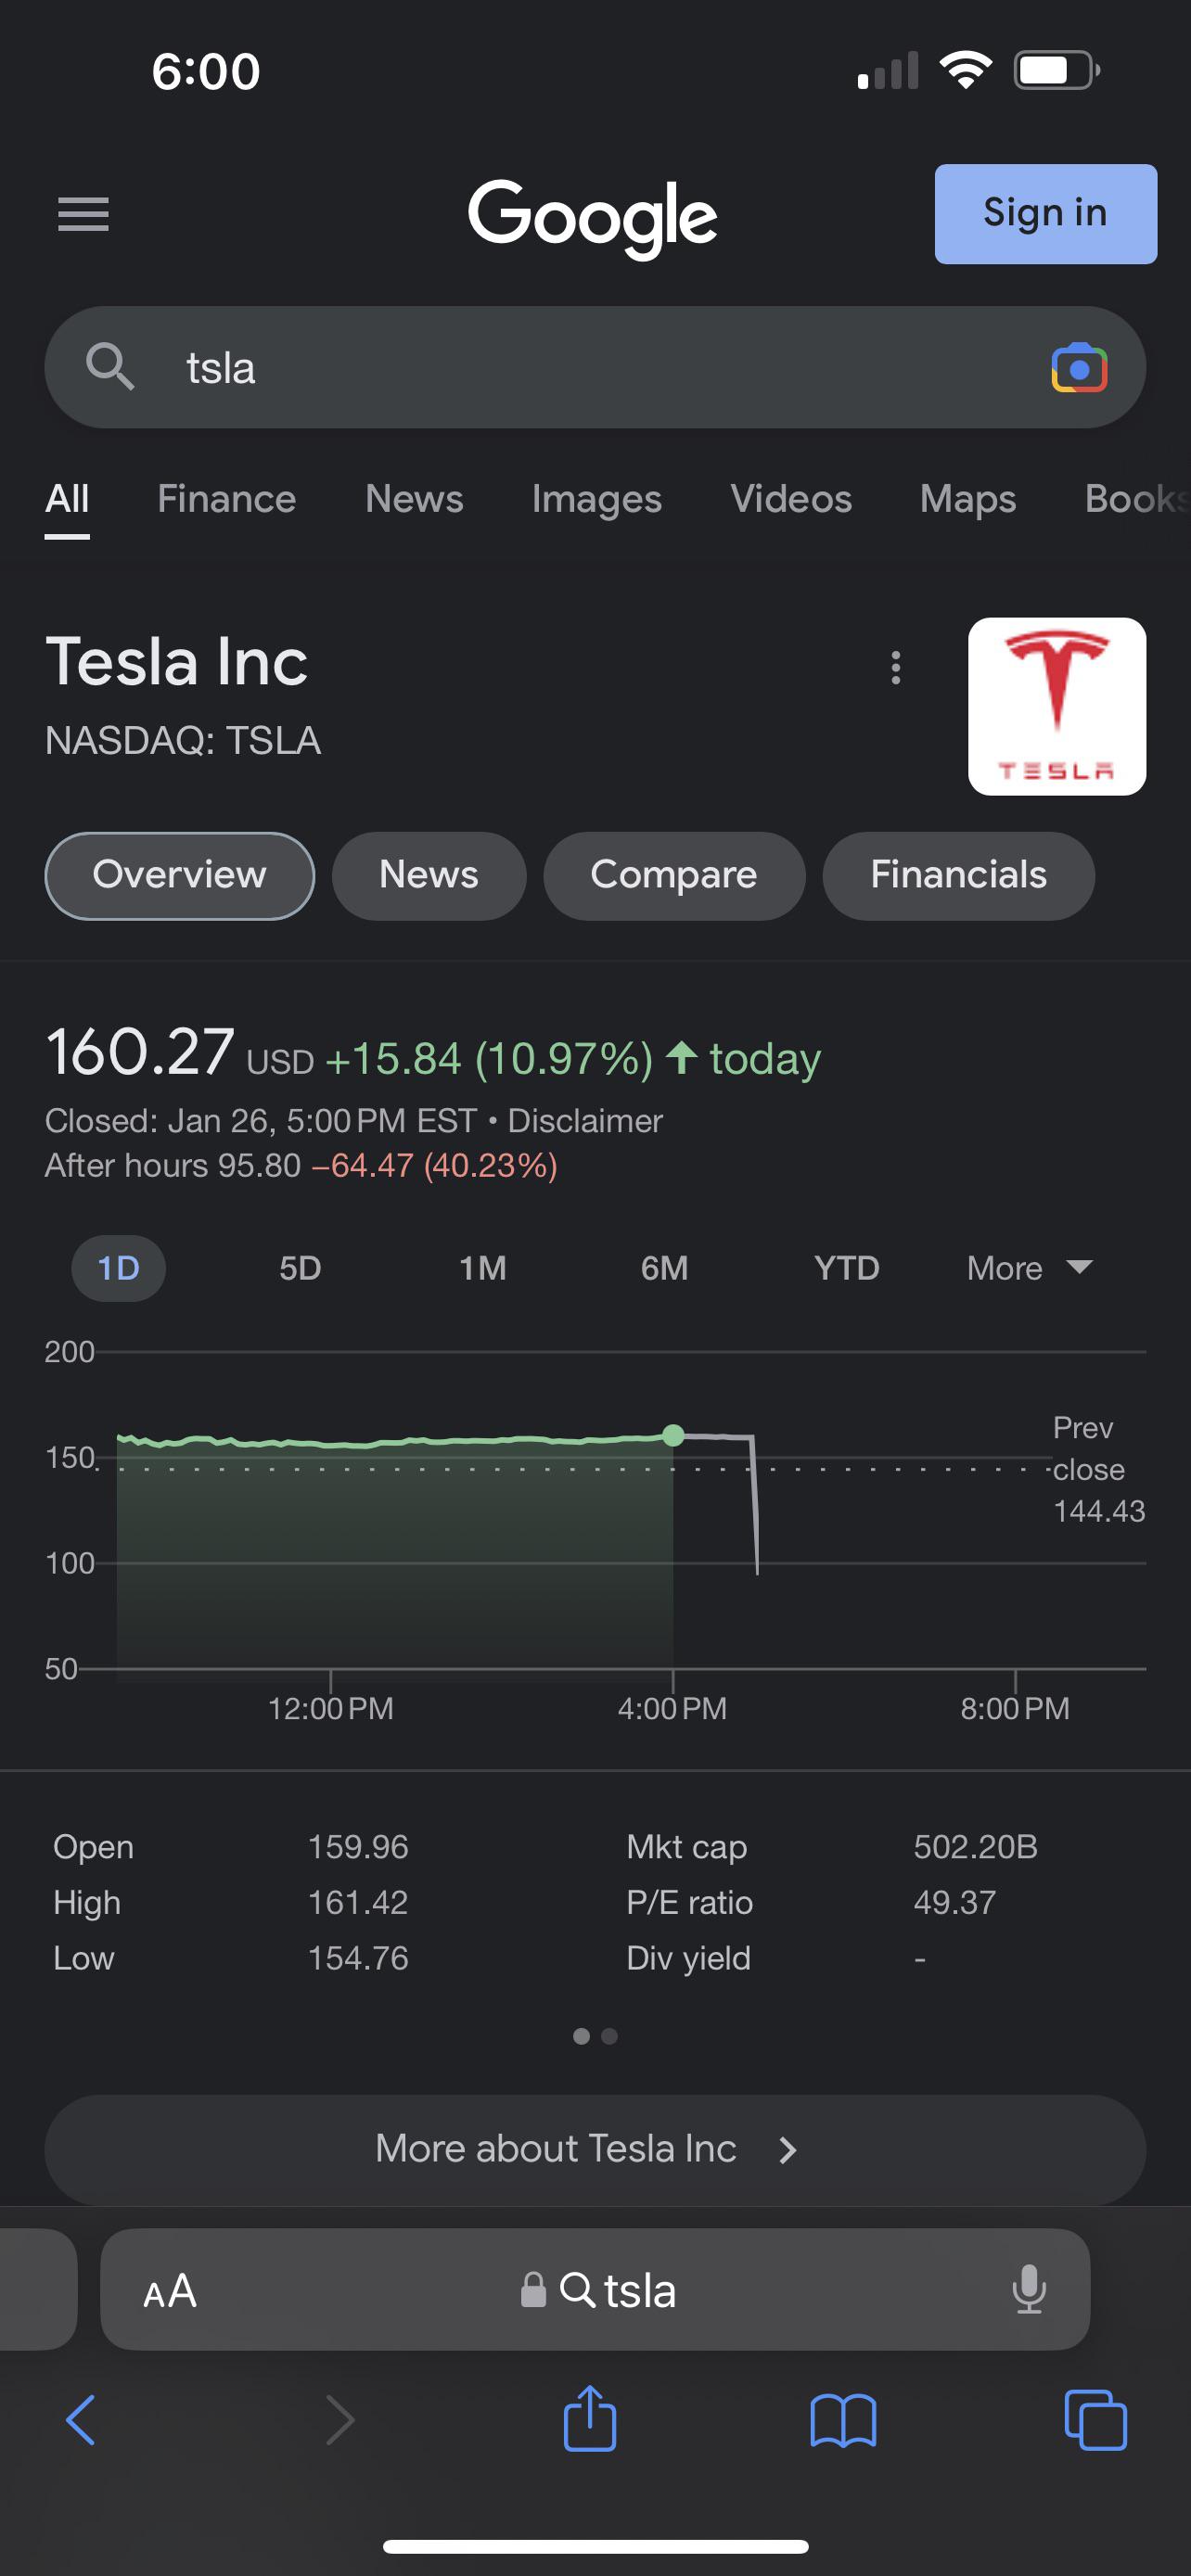Open Safari tabs overview icon
Viewport: 1191px width, 2576px height.
click(1095, 2420)
